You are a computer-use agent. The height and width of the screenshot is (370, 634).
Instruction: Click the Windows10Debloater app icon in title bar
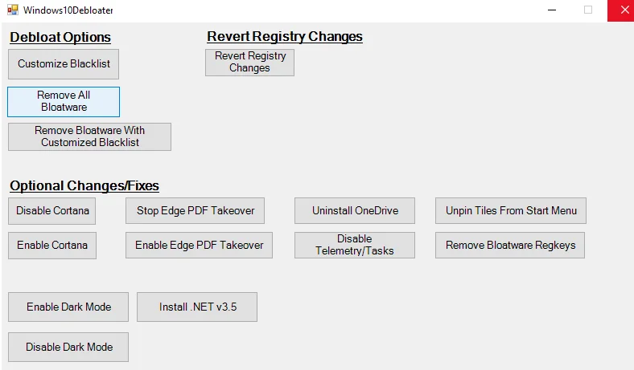click(x=12, y=10)
